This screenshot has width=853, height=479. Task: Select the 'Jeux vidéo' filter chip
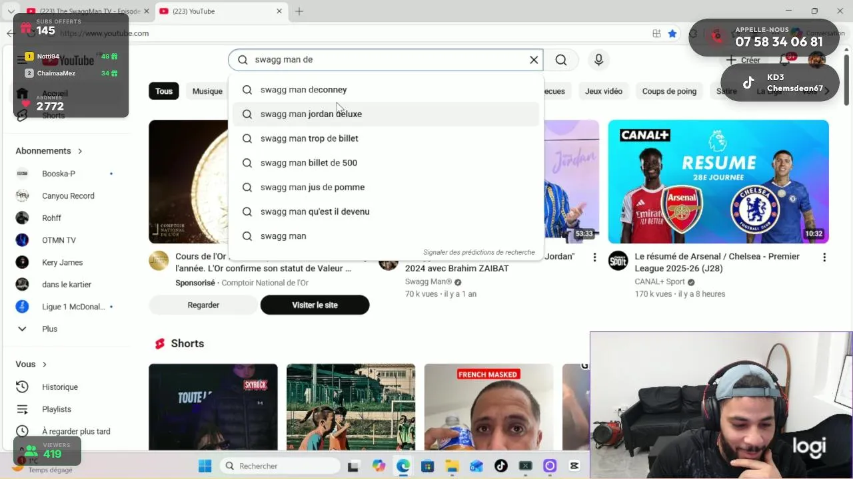604,91
